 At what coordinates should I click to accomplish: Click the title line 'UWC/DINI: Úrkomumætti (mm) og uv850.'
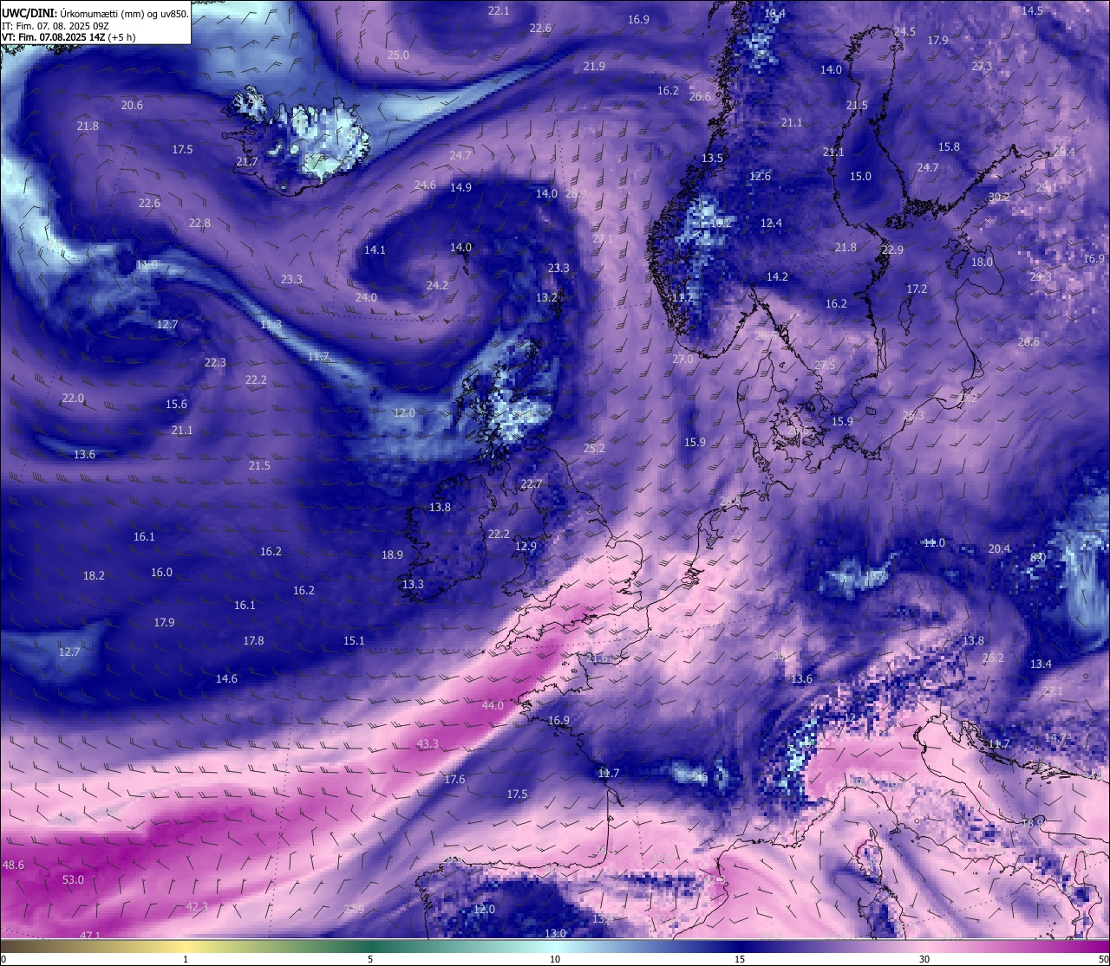click(95, 13)
